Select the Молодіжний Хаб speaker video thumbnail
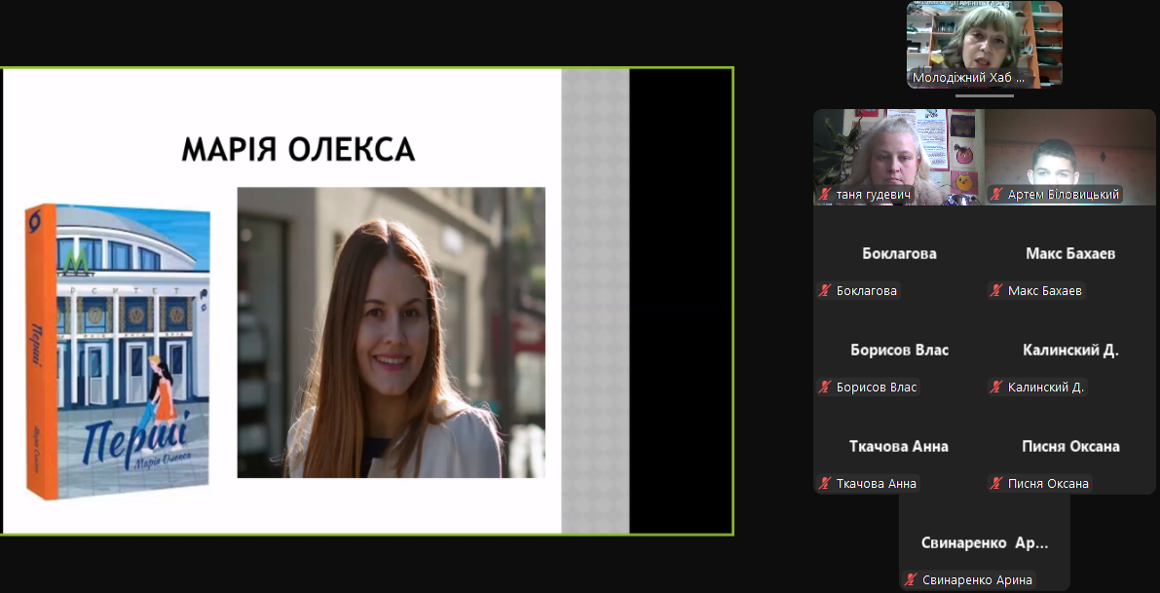Viewport: 1160px width, 593px height. pos(985,45)
